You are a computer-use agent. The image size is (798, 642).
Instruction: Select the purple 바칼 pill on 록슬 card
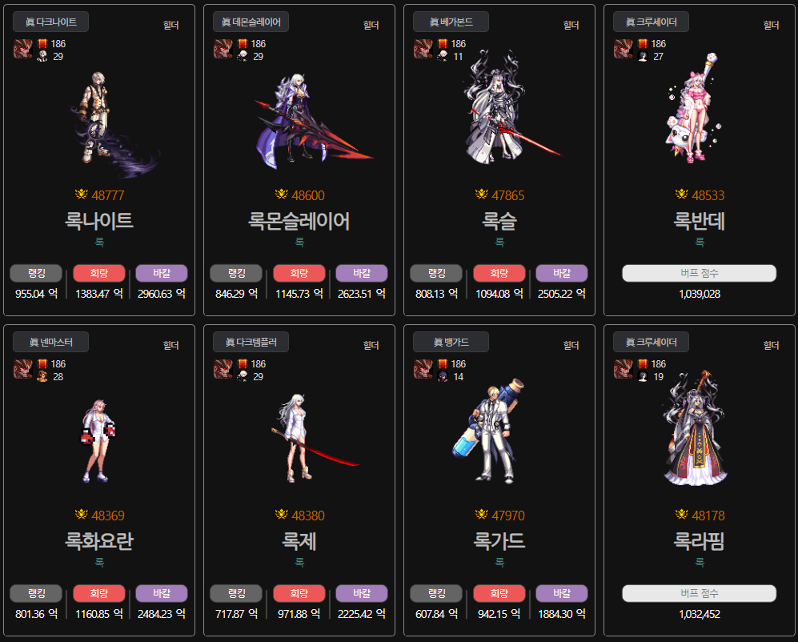click(562, 274)
